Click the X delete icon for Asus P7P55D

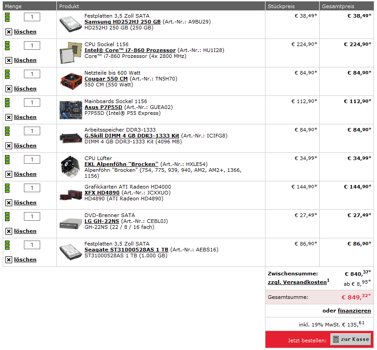(x=9, y=117)
